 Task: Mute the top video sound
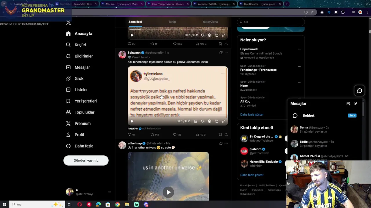[203, 35]
